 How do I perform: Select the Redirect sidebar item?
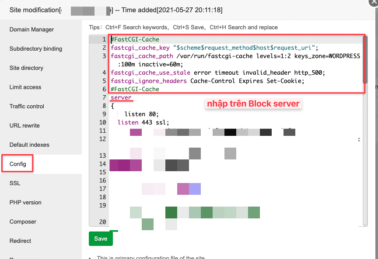point(21,241)
